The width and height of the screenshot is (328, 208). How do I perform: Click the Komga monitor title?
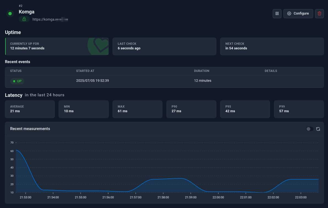coord(27,12)
